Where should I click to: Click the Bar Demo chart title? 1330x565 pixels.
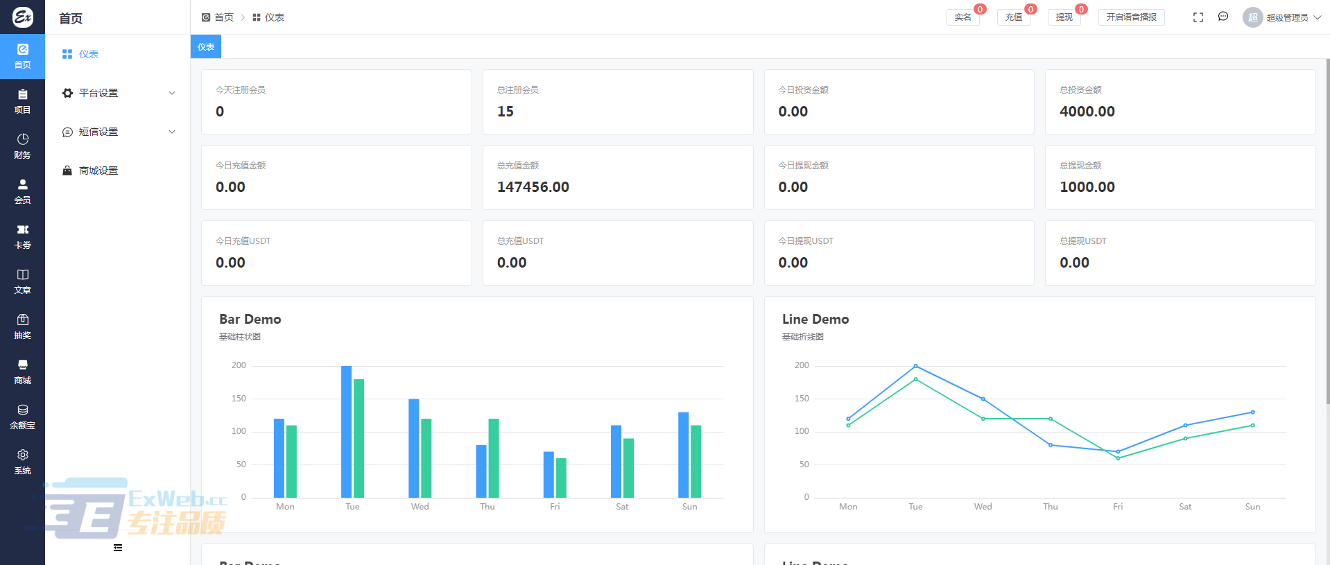(x=250, y=319)
